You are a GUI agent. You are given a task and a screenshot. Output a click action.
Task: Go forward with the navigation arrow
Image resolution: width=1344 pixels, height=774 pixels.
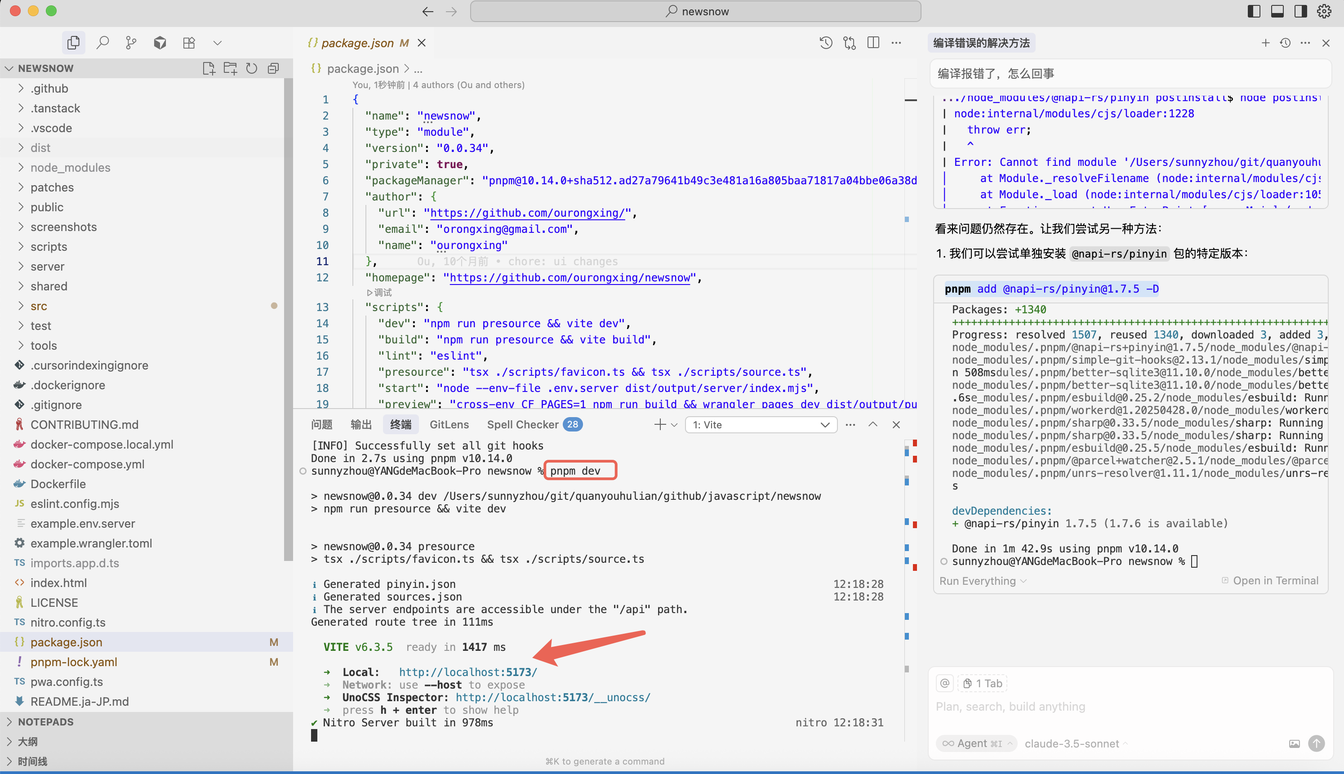pyautogui.click(x=451, y=11)
